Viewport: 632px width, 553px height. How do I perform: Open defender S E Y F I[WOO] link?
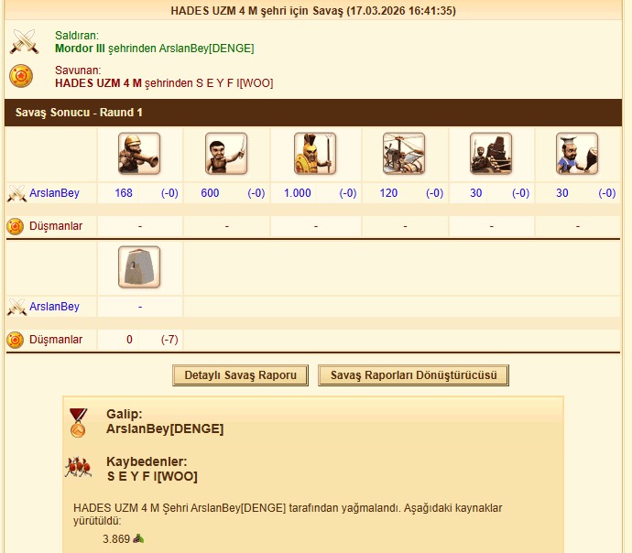point(234,83)
